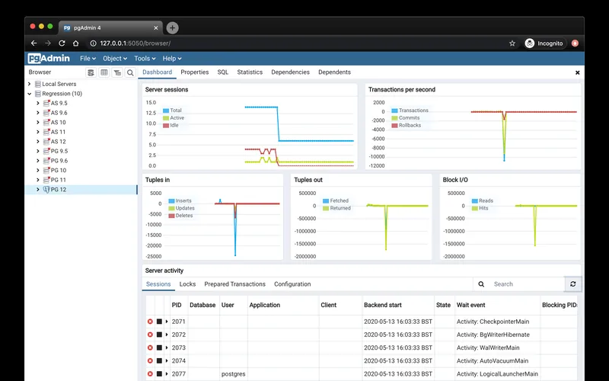Expand details for session PID 2073
This screenshot has height=381, width=609.
167,347
